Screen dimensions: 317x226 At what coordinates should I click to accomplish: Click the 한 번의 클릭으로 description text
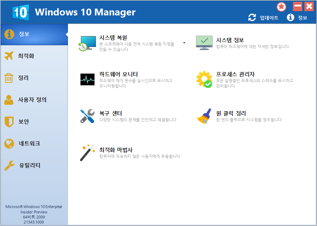(249, 120)
